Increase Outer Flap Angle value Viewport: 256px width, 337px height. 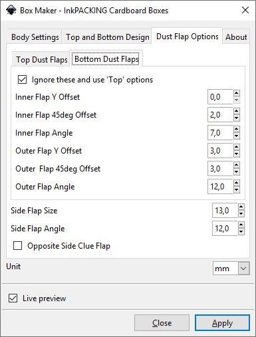237,183
